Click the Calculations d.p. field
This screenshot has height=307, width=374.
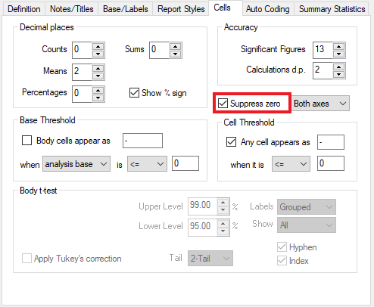(323, 71)
